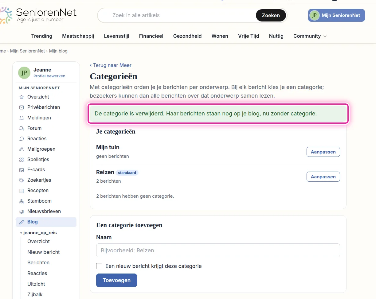Screen dimensions: 376x299
Task: Open the Levensstijl section
Action: tap(116, 36)
